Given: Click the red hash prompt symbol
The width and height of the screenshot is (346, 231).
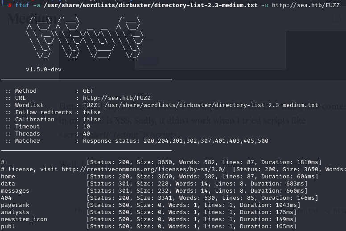Looking at the screenshot, I should (x=10, y=5).
